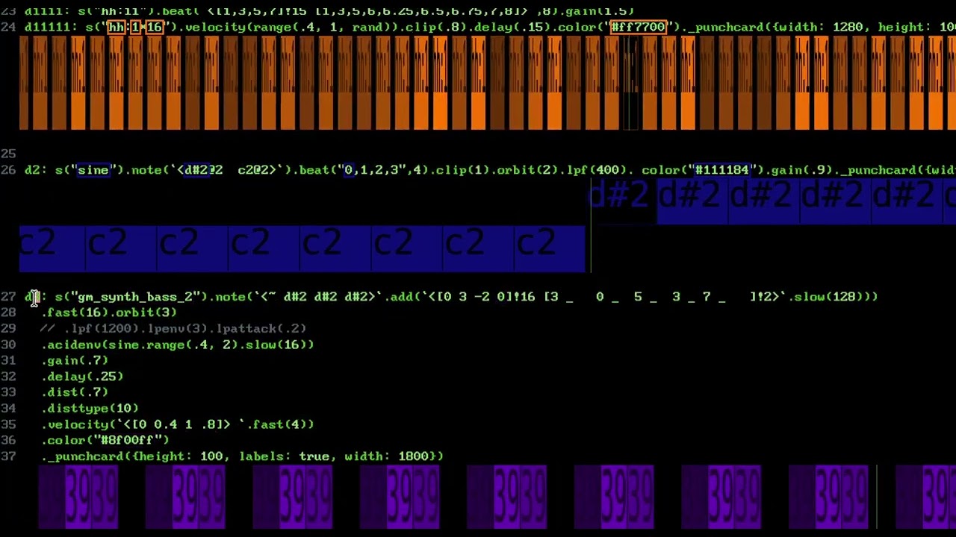956x537 pixels.
Task: Click line number 30 in the gutter
Action: tap(8, 345)
